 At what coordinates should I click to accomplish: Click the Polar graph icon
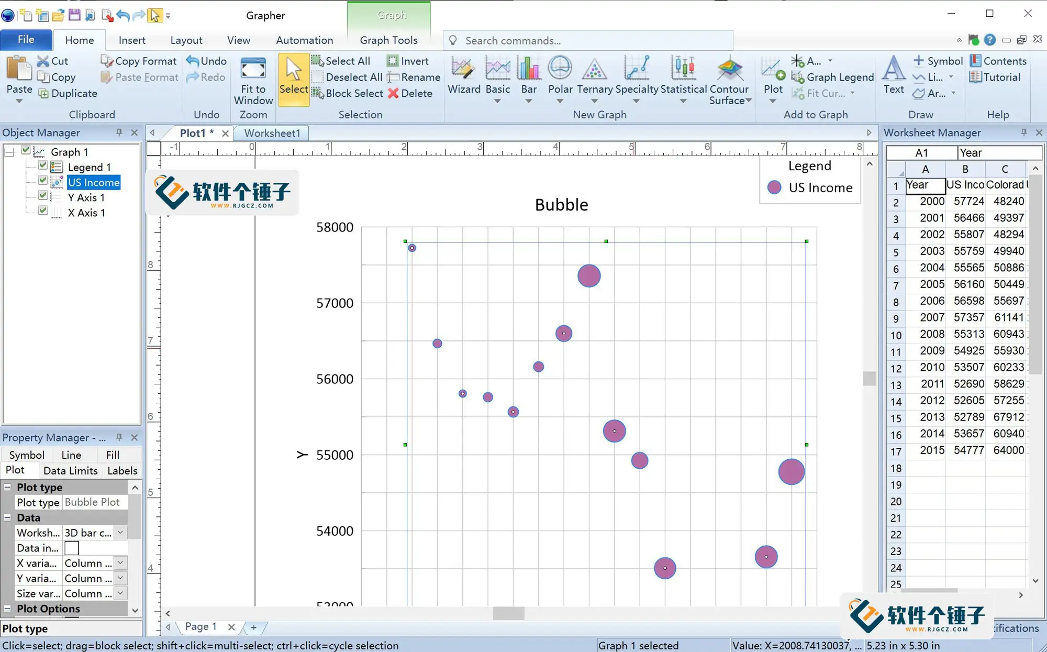[x=560, y=69]
